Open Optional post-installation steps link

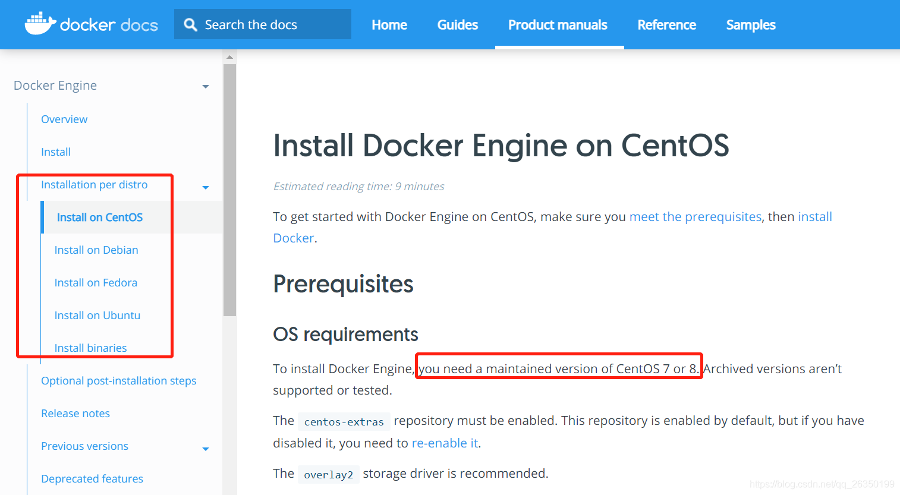[x=119, y=381]
